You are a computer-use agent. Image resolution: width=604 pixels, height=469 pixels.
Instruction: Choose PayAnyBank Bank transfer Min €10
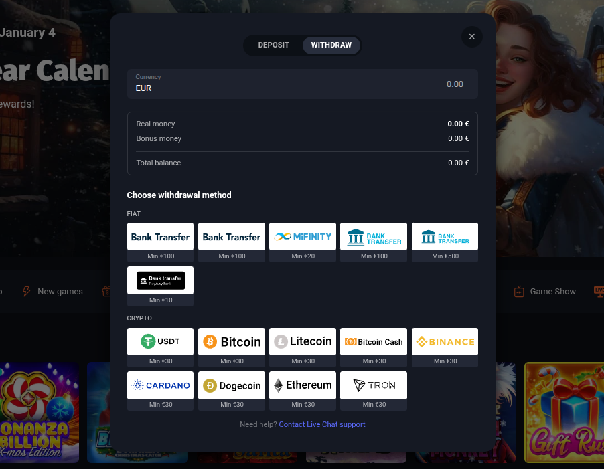[160, 280]
